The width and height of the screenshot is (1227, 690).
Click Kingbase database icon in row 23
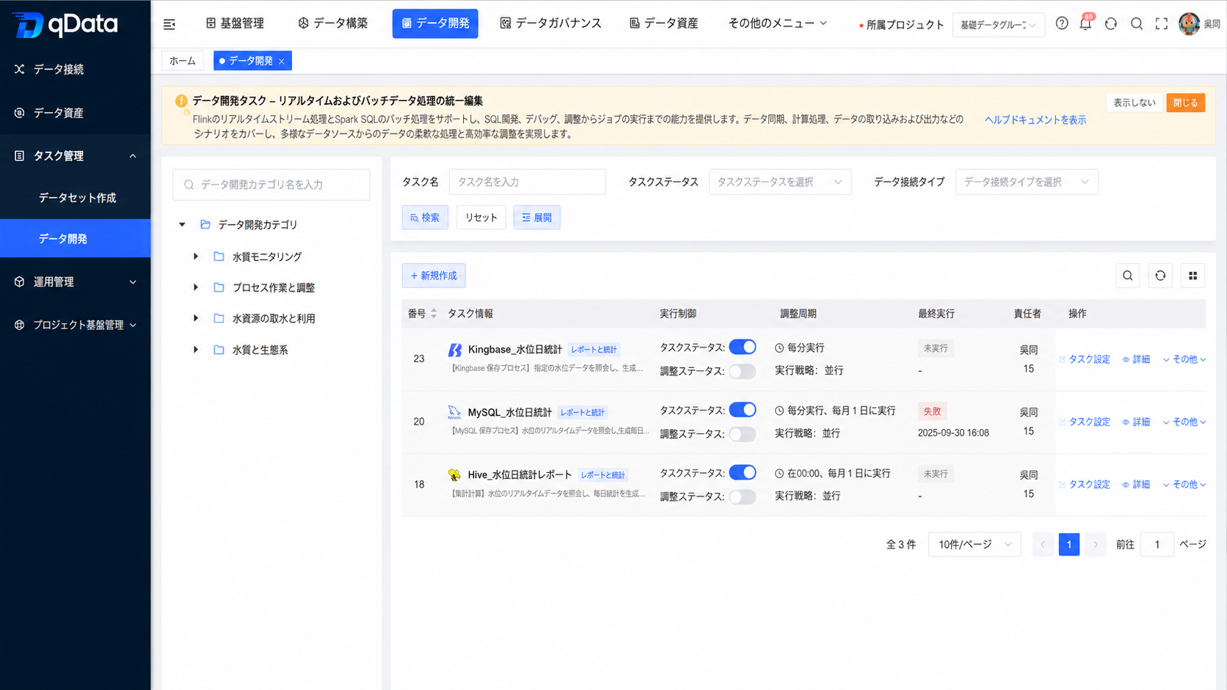(455, 350)
